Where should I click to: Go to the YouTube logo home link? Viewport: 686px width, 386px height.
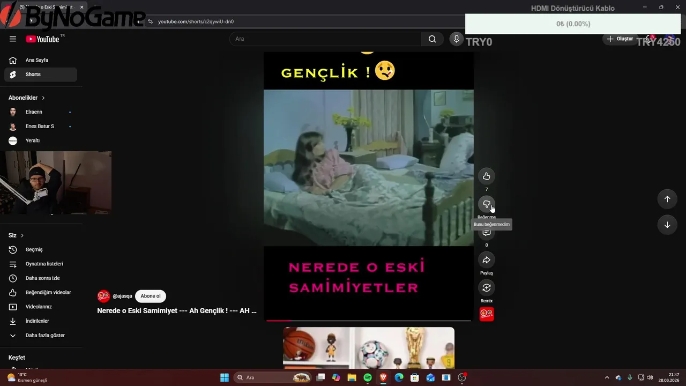point(42,39)
